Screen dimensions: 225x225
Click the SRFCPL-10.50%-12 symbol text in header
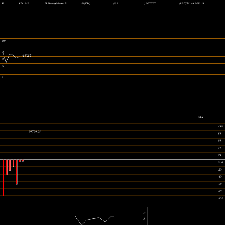tap(191, 4)
